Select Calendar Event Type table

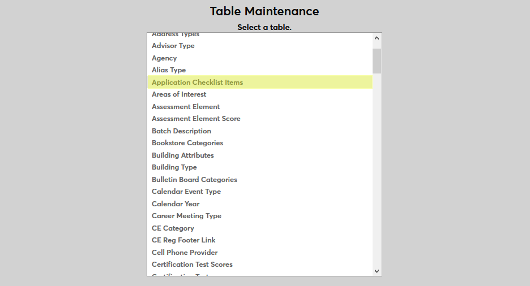[x=186, y=192]
